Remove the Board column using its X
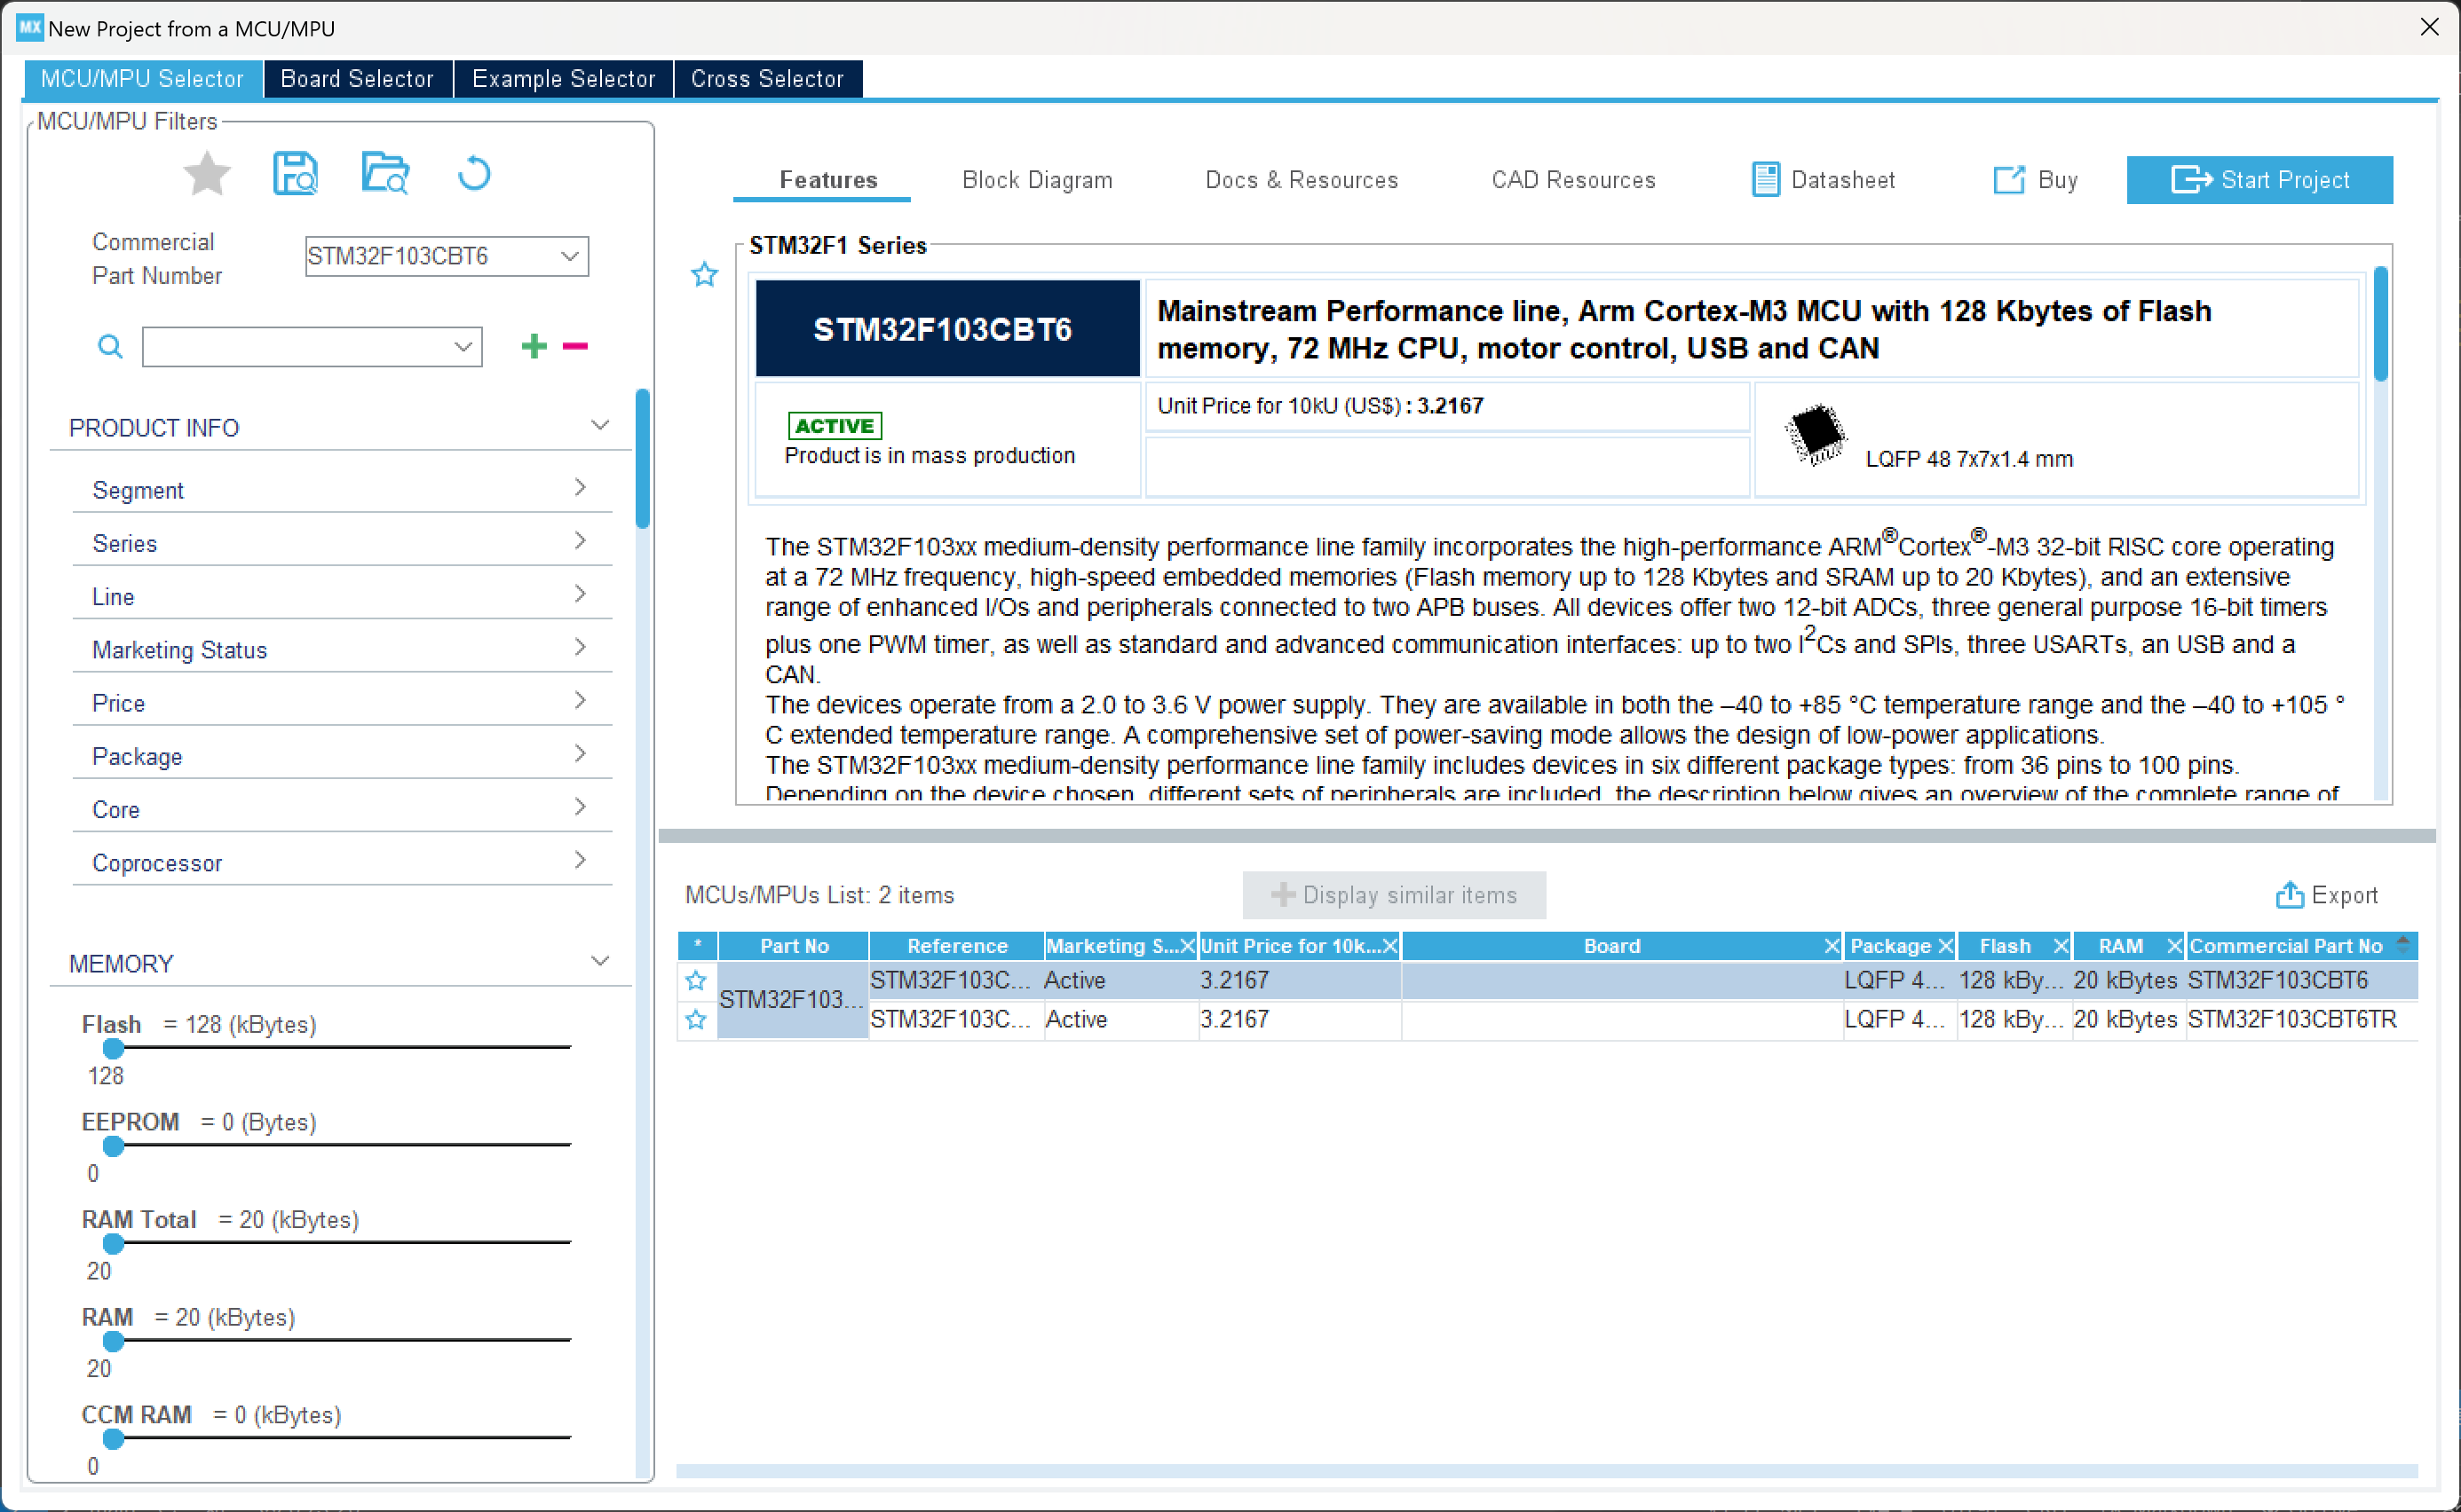Screen dimensions: 2461x1512 tap(1831, 946)
